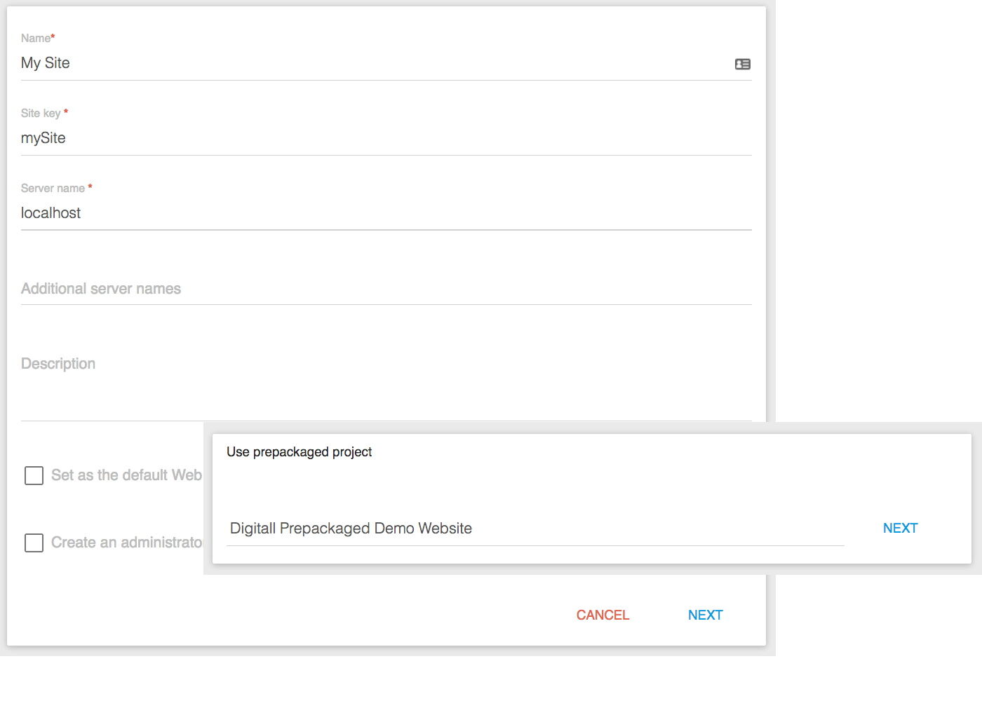Click the 'Name' field label

pyautogui.click(x=35, y=39)
